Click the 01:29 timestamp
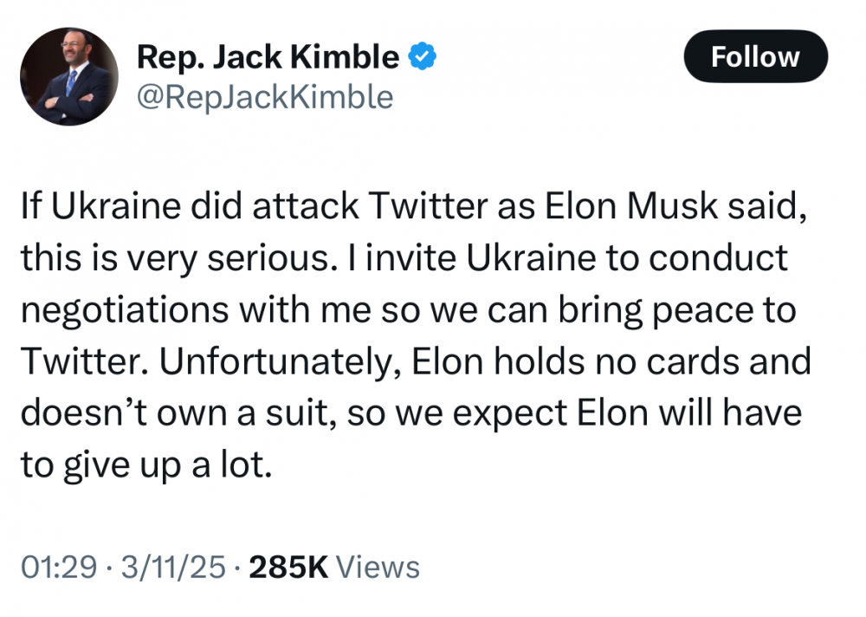 coord(58,568)
